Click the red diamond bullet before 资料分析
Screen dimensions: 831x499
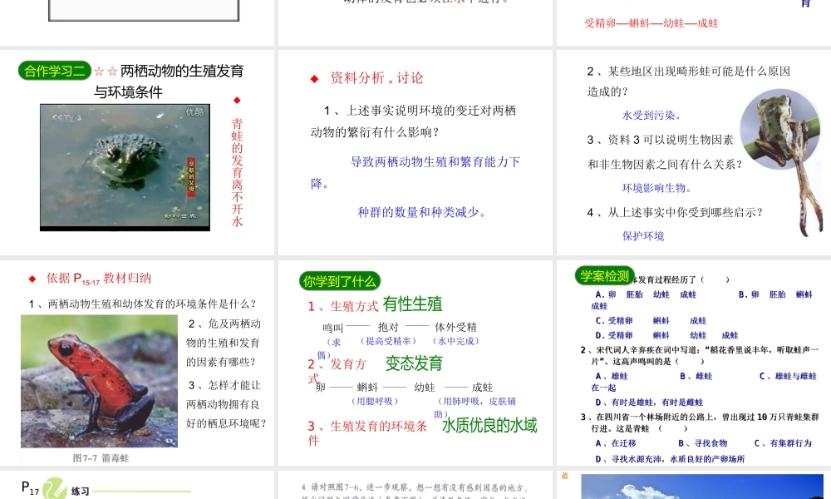(x=314, y=79)
